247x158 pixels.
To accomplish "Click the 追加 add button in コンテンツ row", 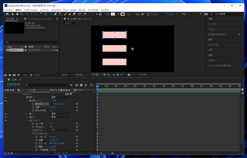I will [x=68, y=94].
